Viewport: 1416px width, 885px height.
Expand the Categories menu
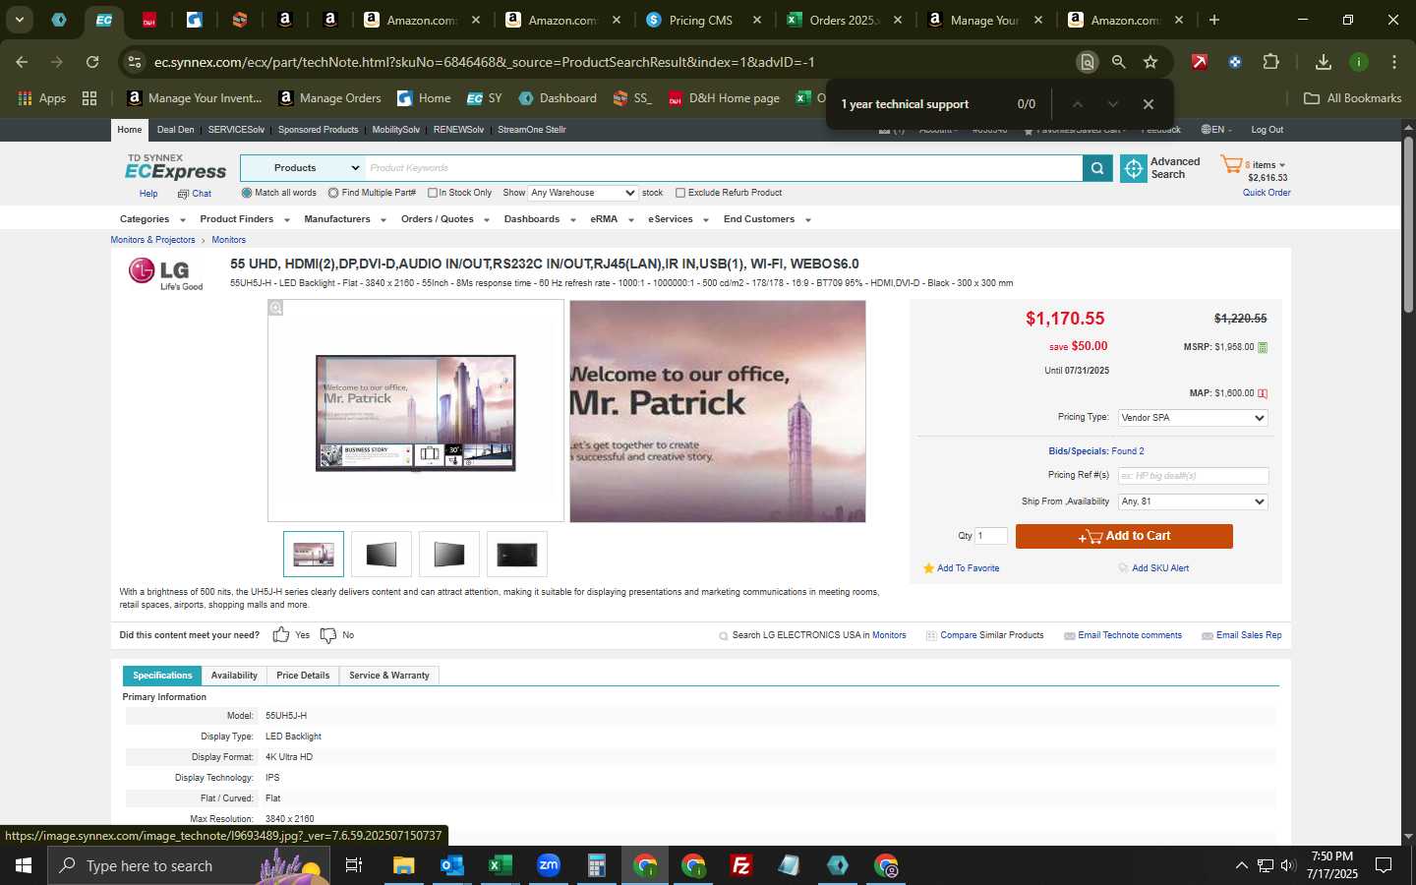[x=152, y=219]
